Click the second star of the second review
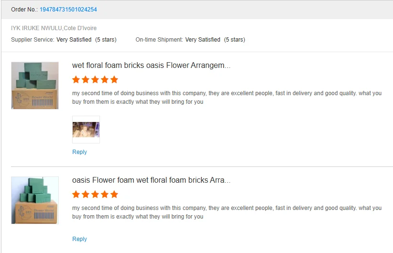393x253 pixels. (x=86, y=194)
